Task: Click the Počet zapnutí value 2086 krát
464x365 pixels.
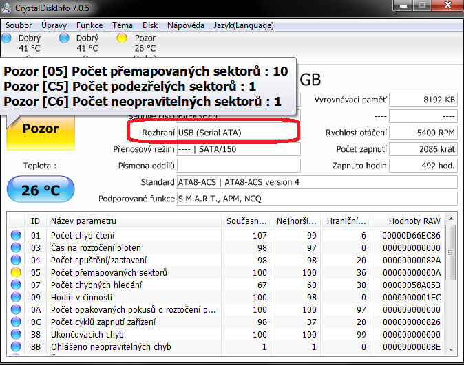Action: coord(423,149)
